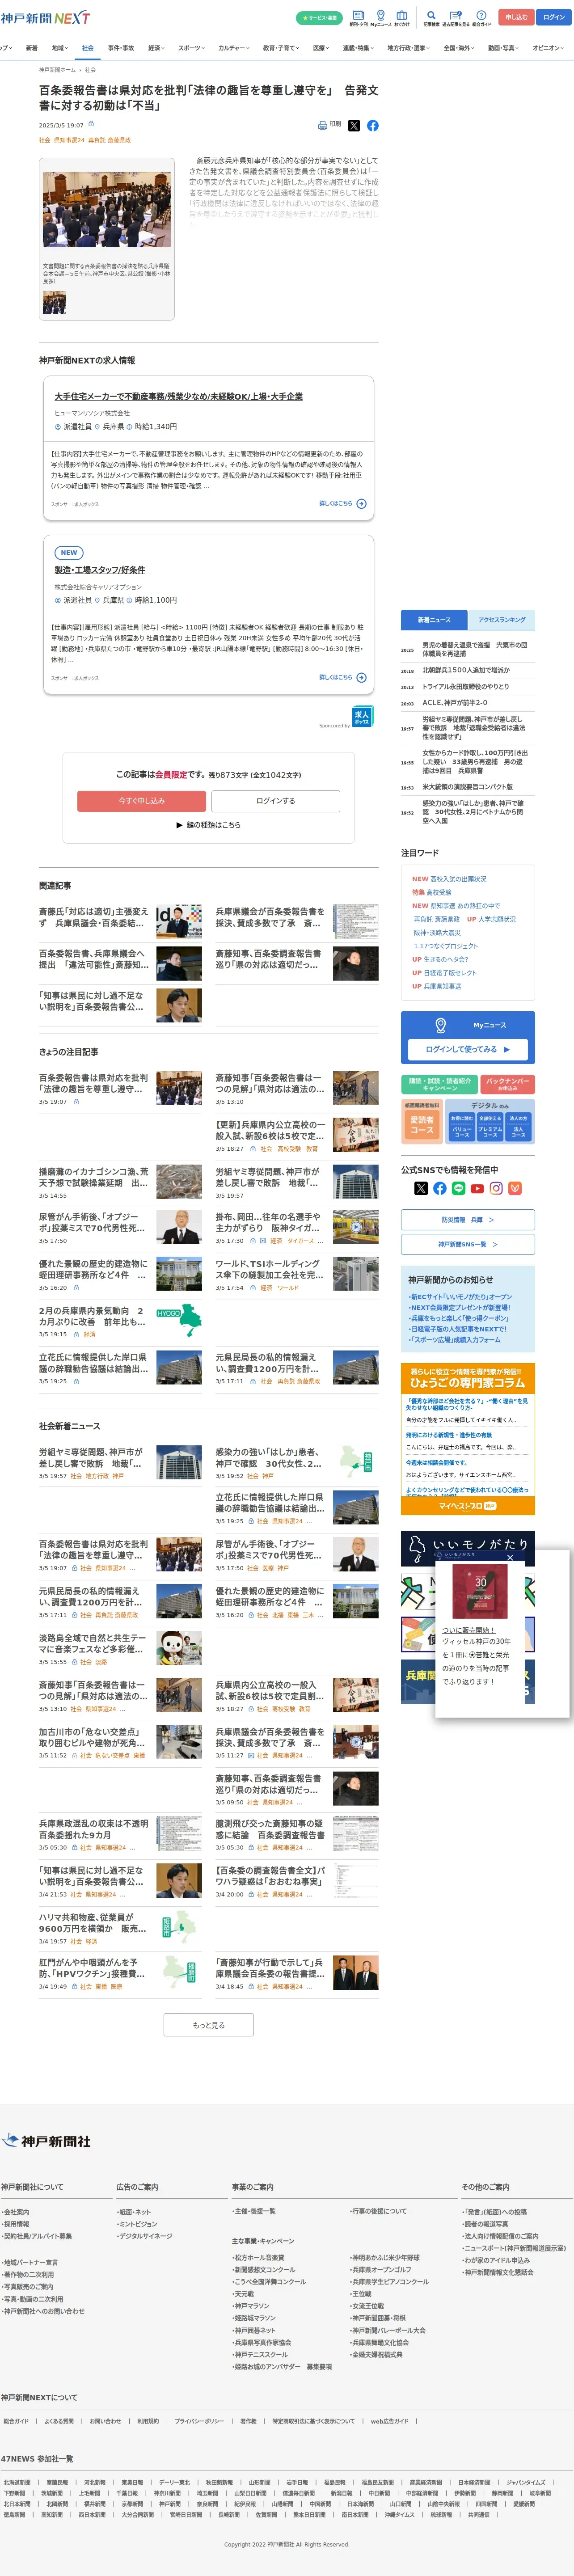Click the 求人ボックス sponsor logo
This screenshot has height=2576, width=574.
click(x=362, y=716)
